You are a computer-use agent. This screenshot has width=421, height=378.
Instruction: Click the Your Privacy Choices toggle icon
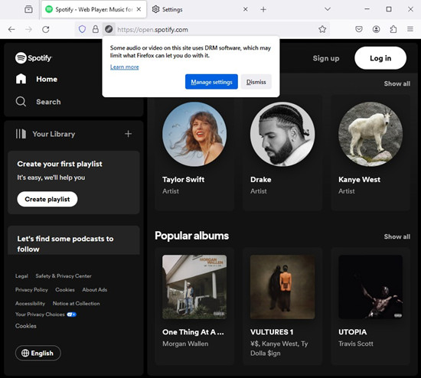coord(72,314)
